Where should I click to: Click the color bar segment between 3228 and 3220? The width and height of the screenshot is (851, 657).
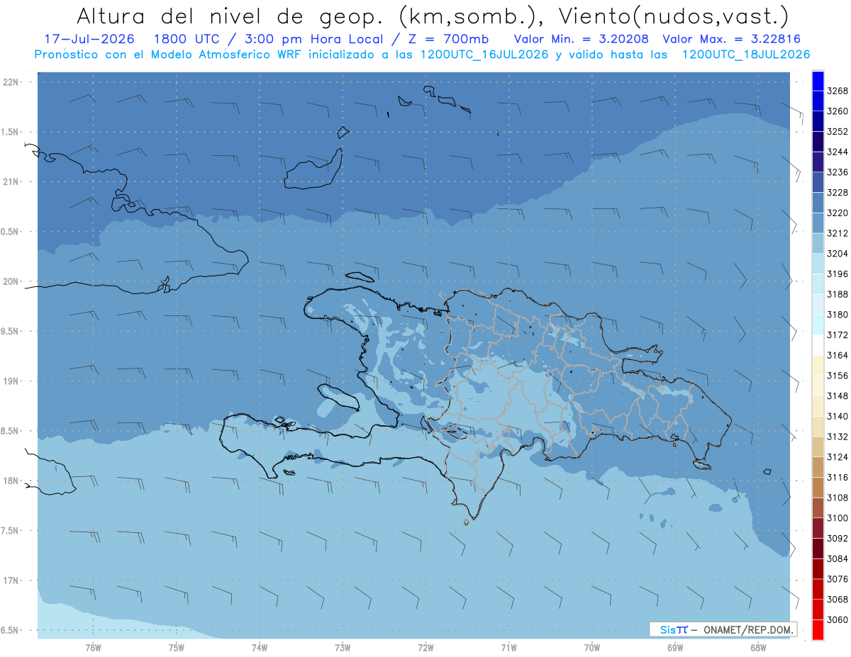pyautogui.click(x=818, y=203)
